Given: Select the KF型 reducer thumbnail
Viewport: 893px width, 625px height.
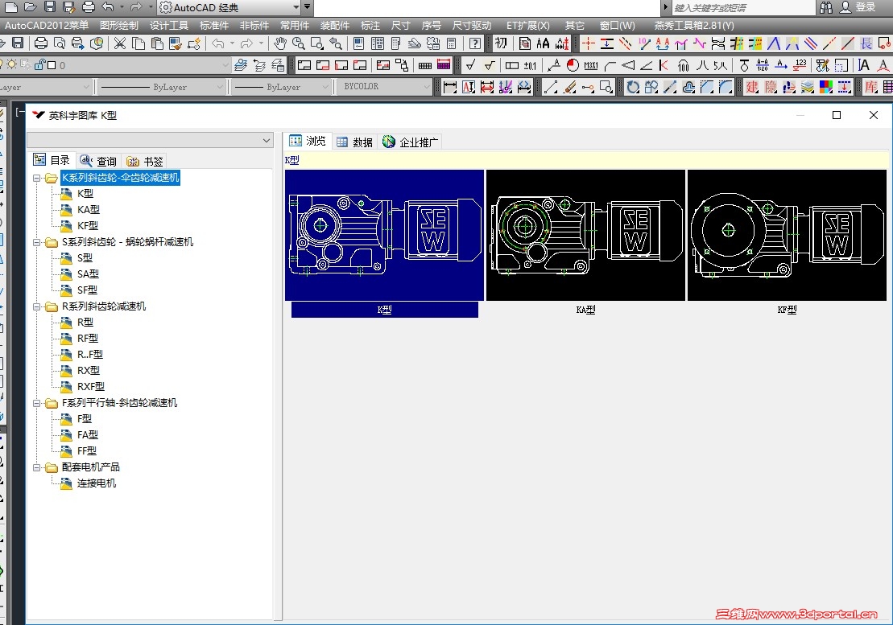Looking at the screenshot, I should 787,235.
